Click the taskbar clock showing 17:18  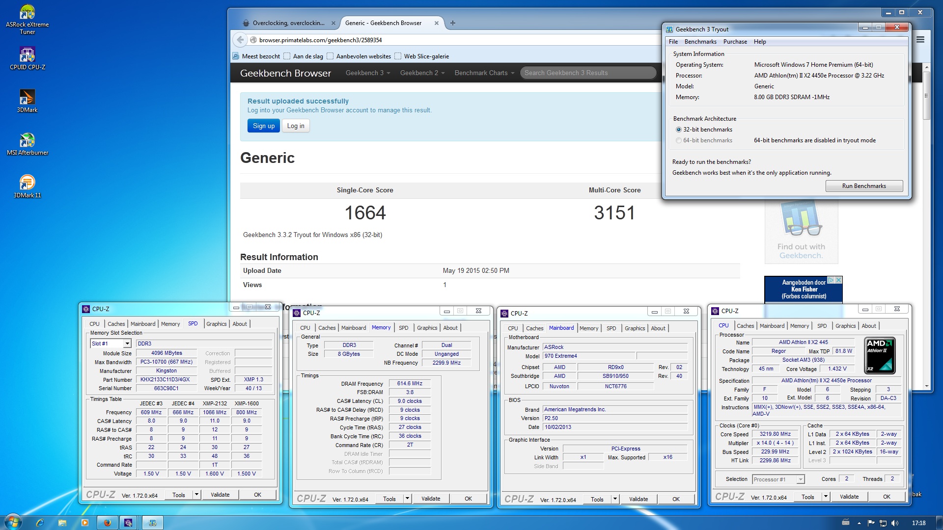[x=918, y=523]
